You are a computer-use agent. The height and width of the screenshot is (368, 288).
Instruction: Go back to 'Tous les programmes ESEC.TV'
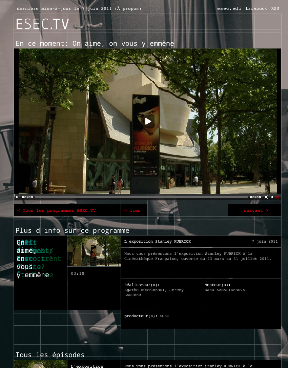[x=57, y=210]
